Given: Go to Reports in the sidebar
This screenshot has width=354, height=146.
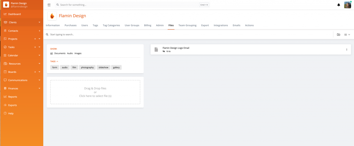Looking at the screenshot, I should coord(12,97).
